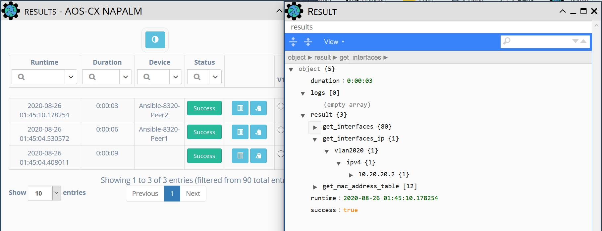The image size is (602, 231).
Task: Click runtime value 2020-08-26 01:45:10.178254 in JSON
Action: (x=391, y=198)
